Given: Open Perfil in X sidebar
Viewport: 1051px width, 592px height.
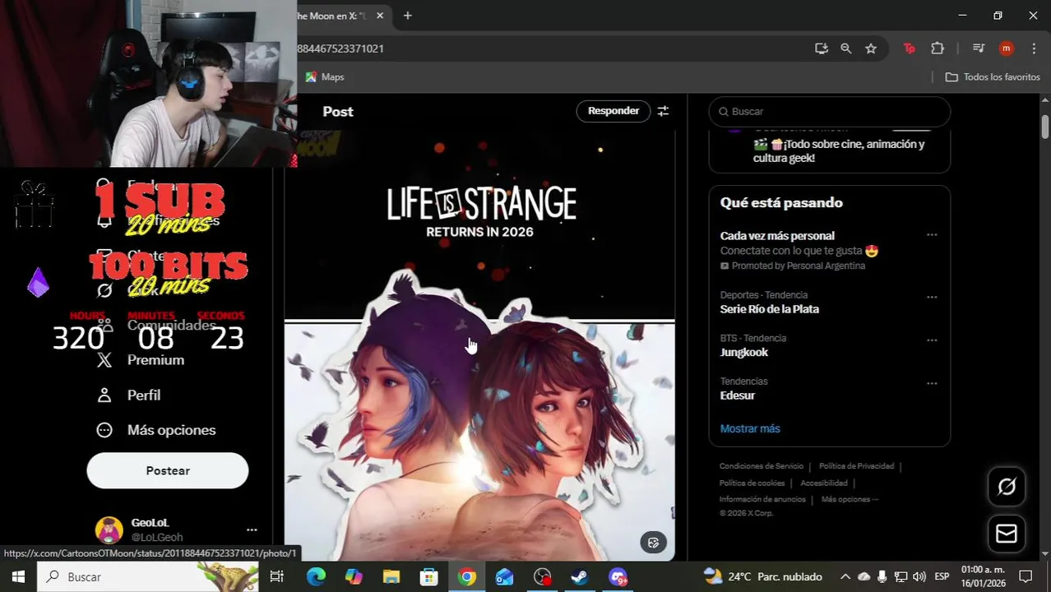Looking at the screenshot, I should (x=143, y=395).
